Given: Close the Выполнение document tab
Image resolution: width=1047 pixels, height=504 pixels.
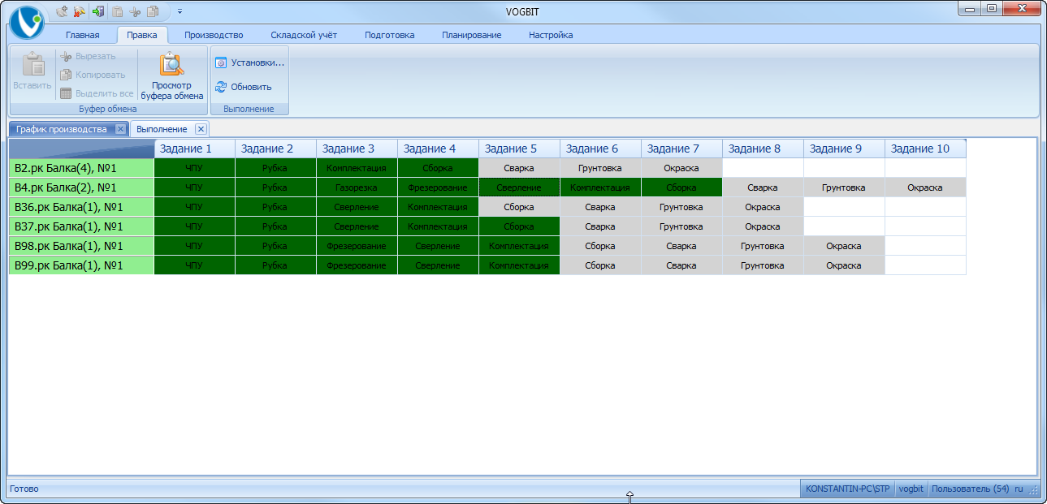Looking at the screenshot, I should (x=201, y=129).
